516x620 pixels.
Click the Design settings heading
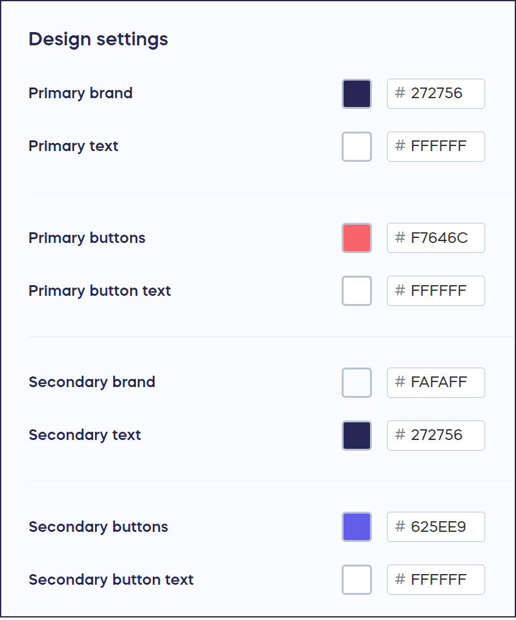(x=98, y=39)
